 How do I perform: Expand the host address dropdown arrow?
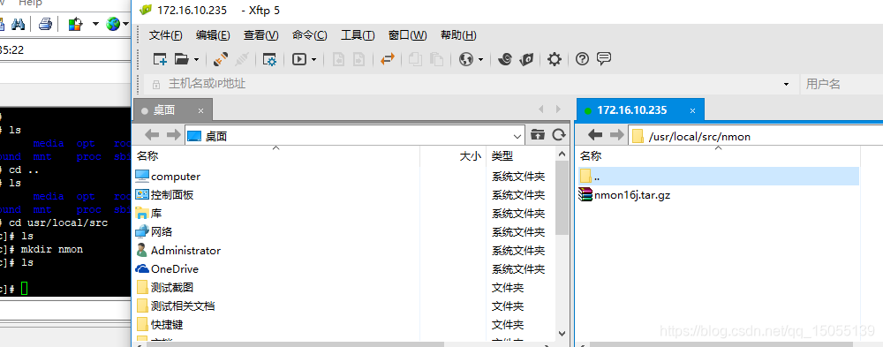point(786,85)
